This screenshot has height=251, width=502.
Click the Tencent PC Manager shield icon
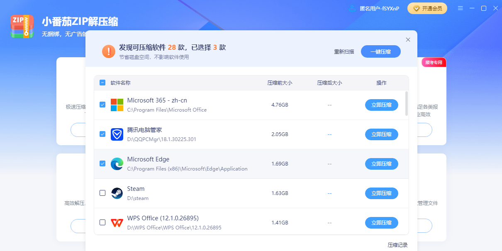pos(117,134)
